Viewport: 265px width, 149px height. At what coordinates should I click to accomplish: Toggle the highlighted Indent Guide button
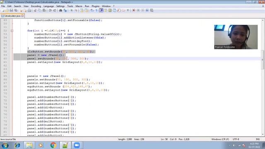pyautogui.click(x=101, y=10)
